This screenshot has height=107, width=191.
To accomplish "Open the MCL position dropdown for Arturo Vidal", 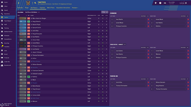I will tap(23, 40).
